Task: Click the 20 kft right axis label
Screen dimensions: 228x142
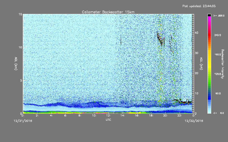Action: point(196,73)
